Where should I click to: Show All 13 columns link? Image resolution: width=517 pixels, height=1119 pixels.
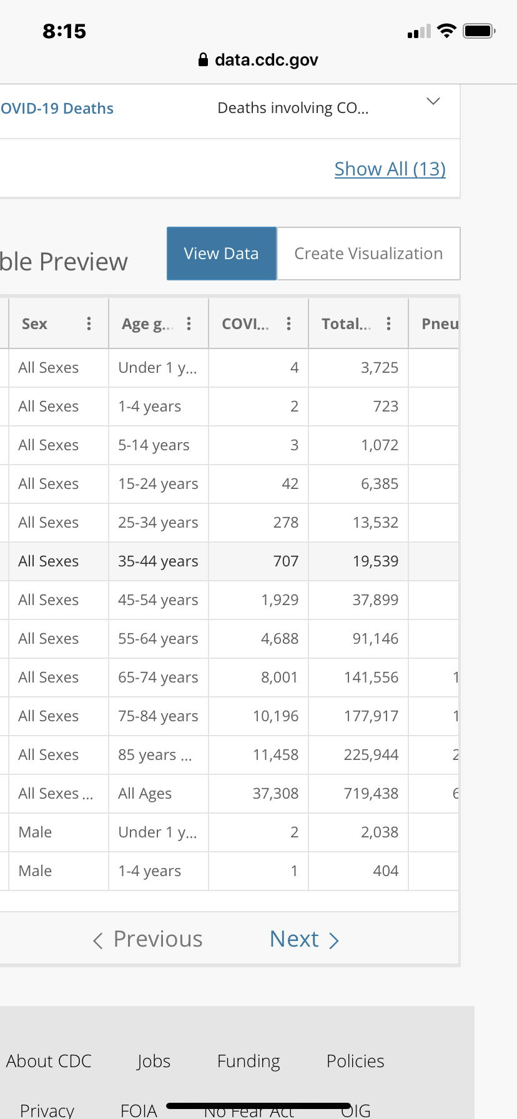390,169
